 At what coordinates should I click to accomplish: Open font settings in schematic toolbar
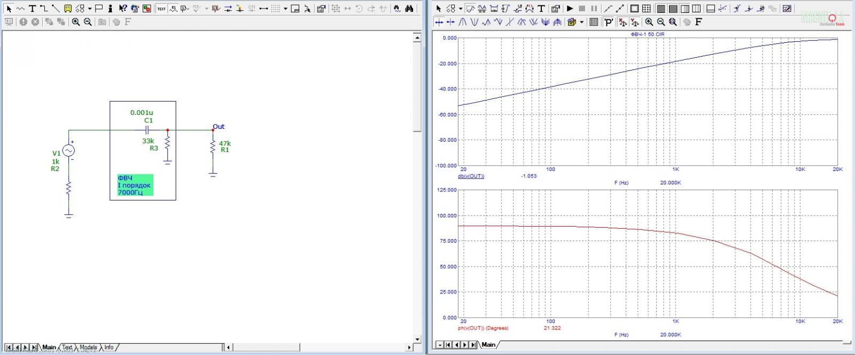coord(128,22)
